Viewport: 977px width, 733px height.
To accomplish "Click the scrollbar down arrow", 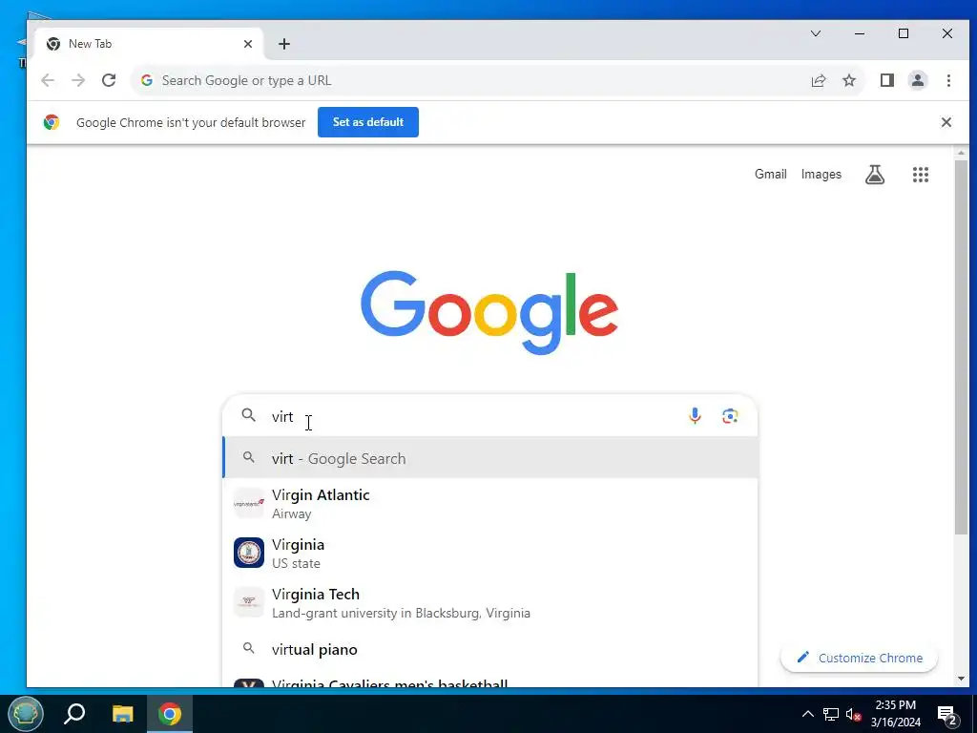I will tap(961, 679).
